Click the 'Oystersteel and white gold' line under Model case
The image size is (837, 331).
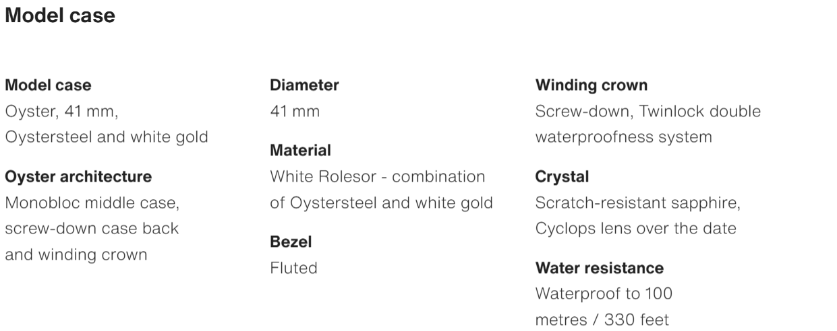107,137
